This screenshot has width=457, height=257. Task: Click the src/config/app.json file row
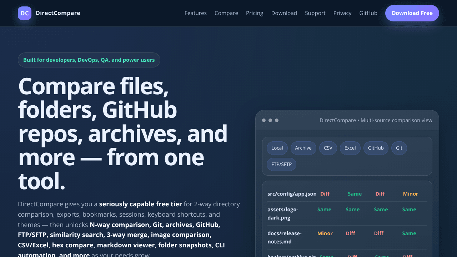coord(347,194)
